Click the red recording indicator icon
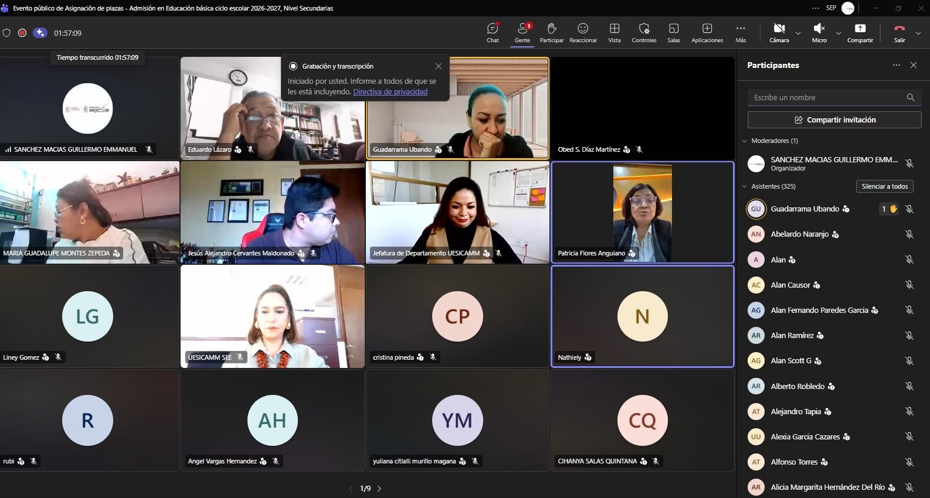Screen dimensions: 930x498 pyautogui.click(x=22, y=33)
